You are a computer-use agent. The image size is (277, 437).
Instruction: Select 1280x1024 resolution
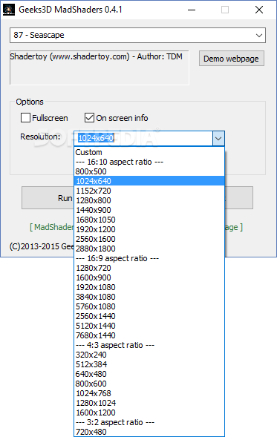coord(149,403)
